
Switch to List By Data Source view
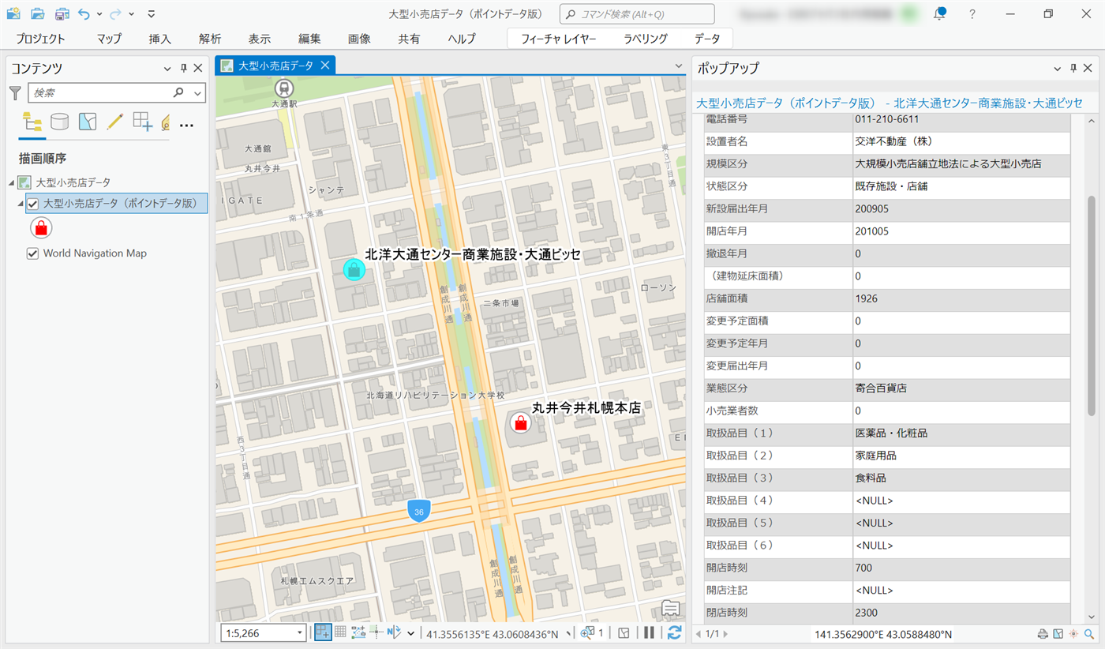tap(59, 122)
